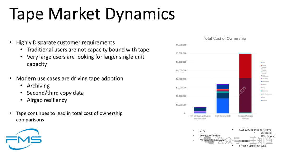Viewport: 282px width, 152px height.
Task: Select the Total Cost of Ownership chart title
Action: [224, 38]
